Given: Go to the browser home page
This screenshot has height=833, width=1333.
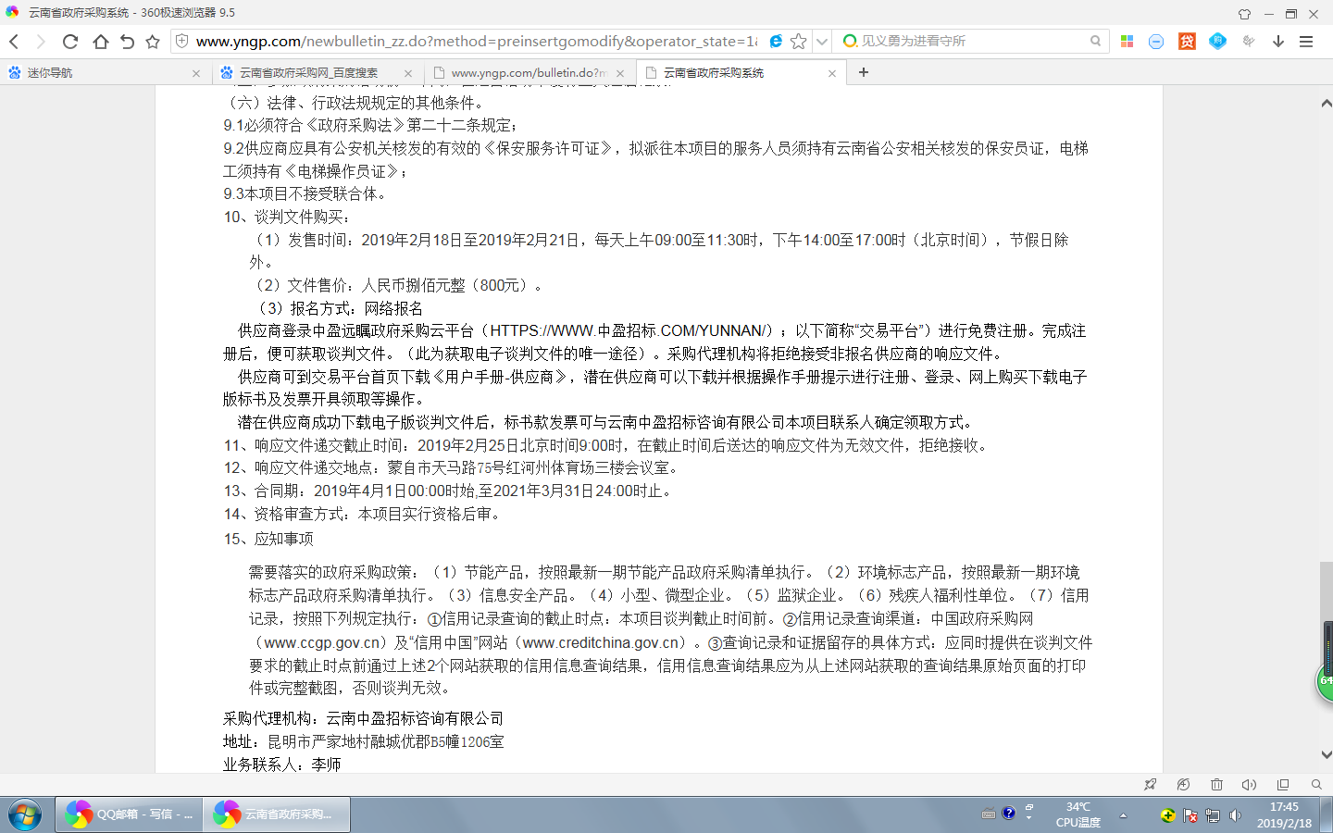Looking at the screenshot, I should (x=100, y=42).
